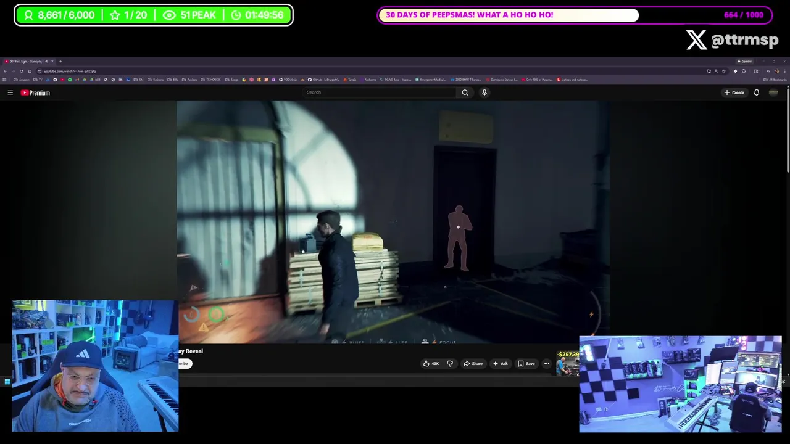Click the Gemini button in title bar
This screenshot has width=790, height=444.
click(x=744, y=62)
